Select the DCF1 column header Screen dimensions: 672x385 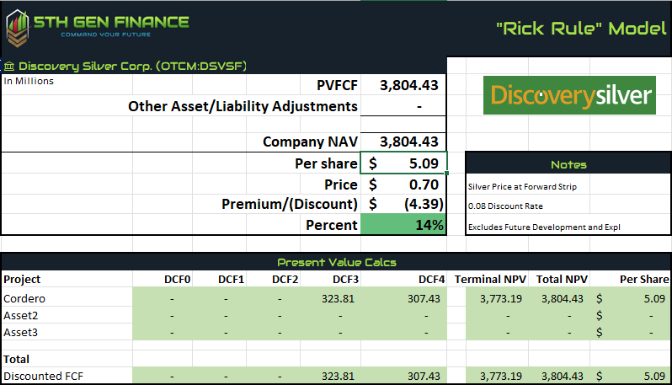click(231, 280)
